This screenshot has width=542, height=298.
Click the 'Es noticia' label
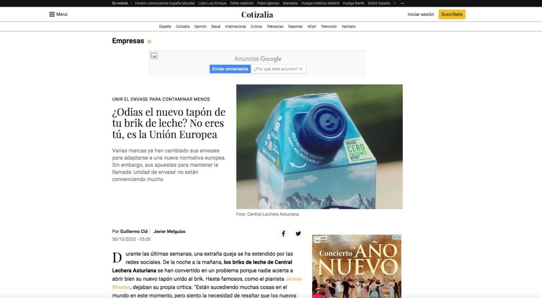(x=120, y=3)
